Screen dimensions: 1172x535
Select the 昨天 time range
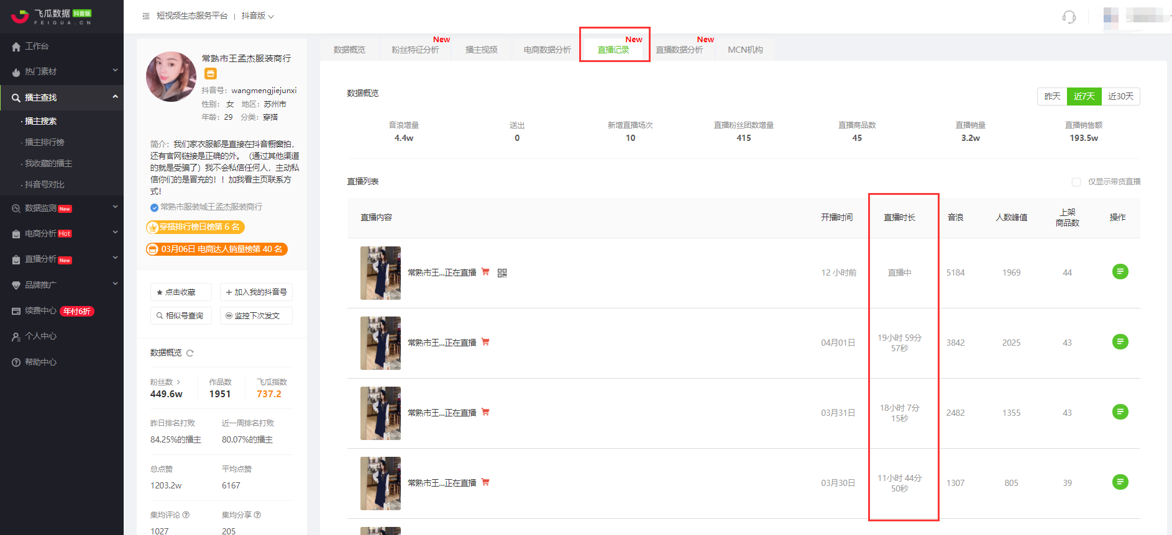pos(1052,97)
